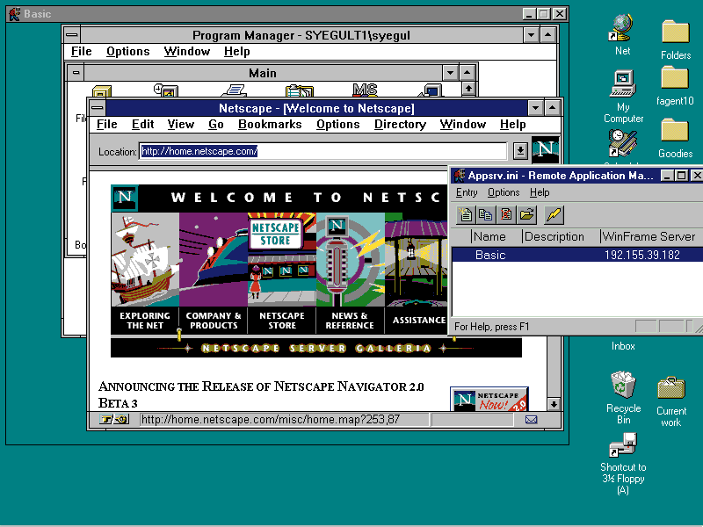Open the Main group window control-menu box
The height and width of the screenshot is (527, 703).
click(76, 73)
